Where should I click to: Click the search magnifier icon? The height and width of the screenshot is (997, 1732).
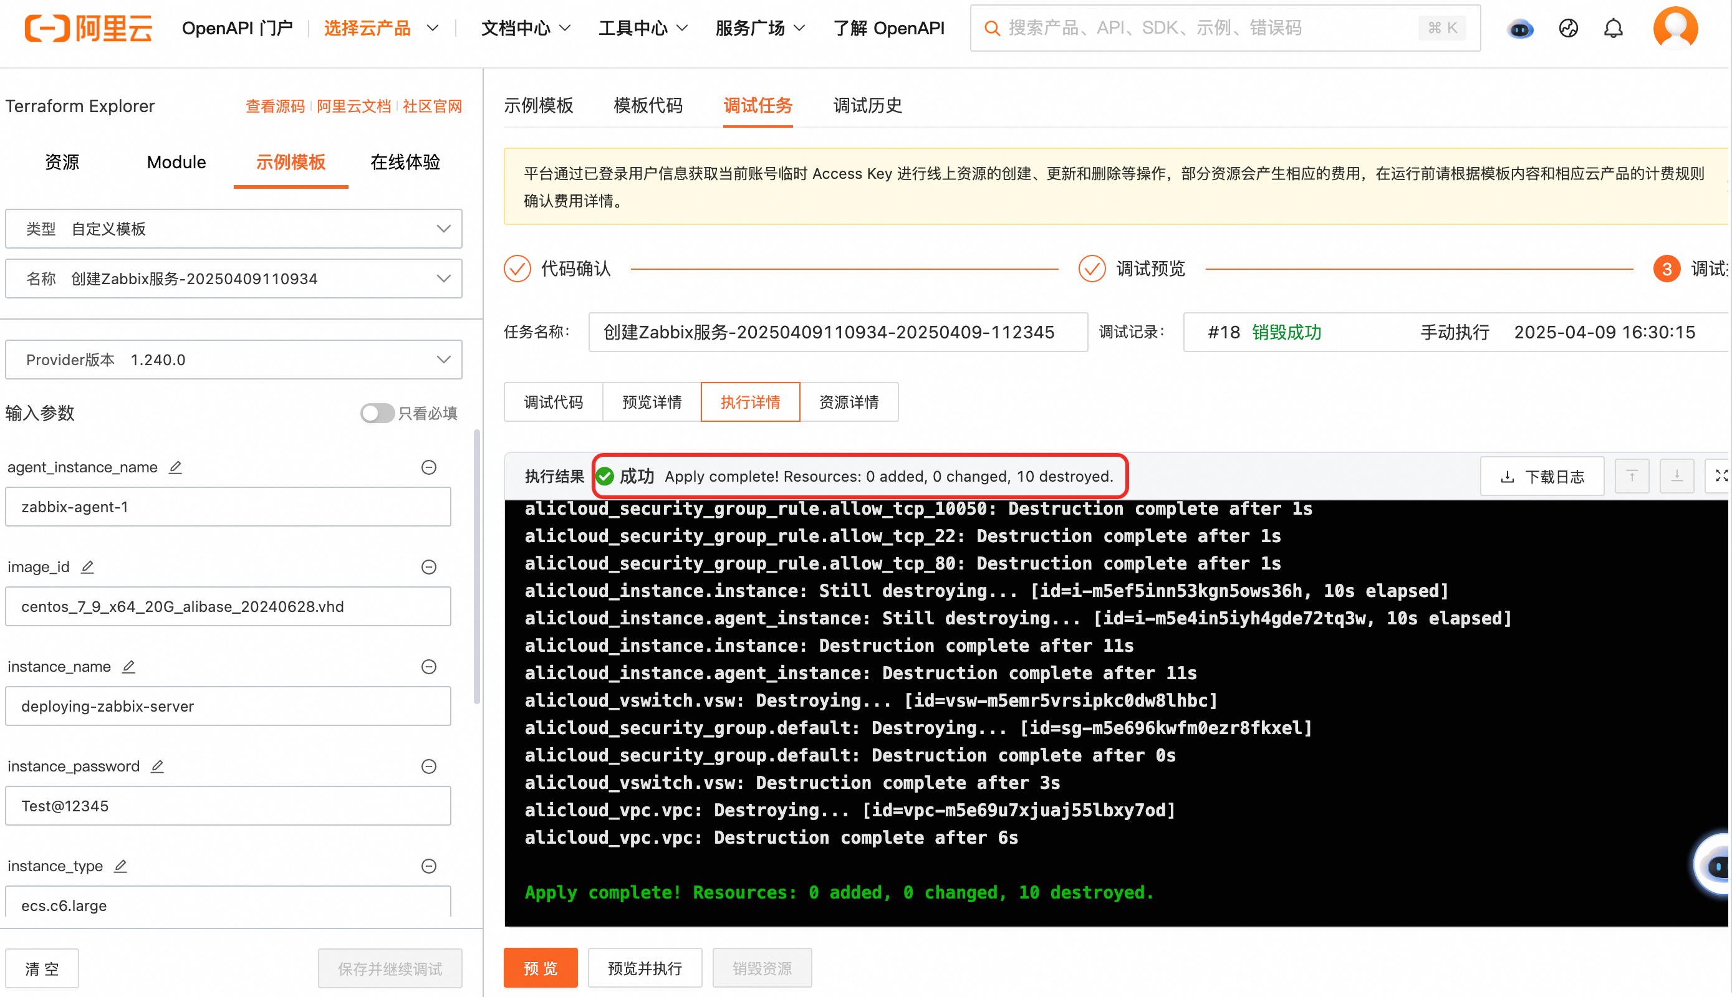991,28
